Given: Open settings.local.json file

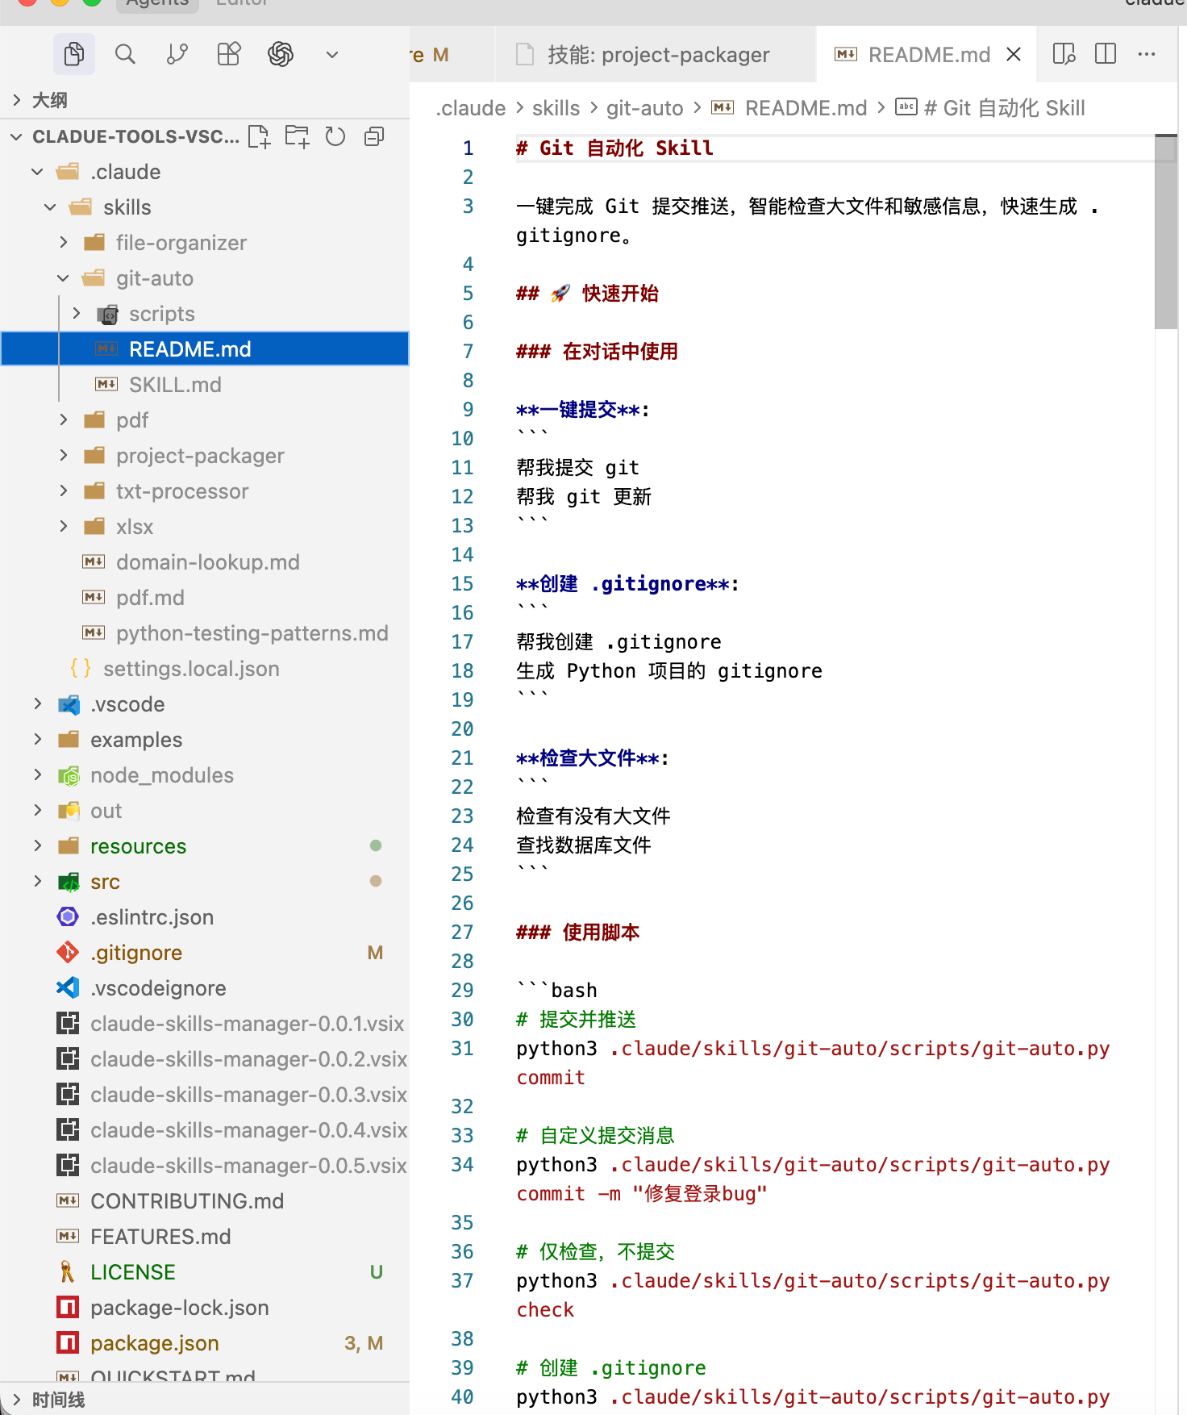Looking at the screenshot, I should 205,669.
